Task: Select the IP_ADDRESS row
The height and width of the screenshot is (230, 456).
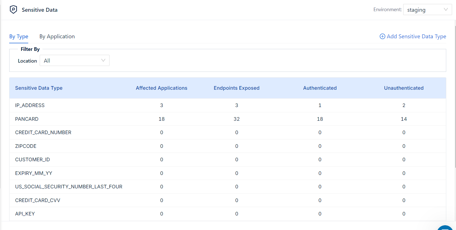Action: [x=227, y=105]
